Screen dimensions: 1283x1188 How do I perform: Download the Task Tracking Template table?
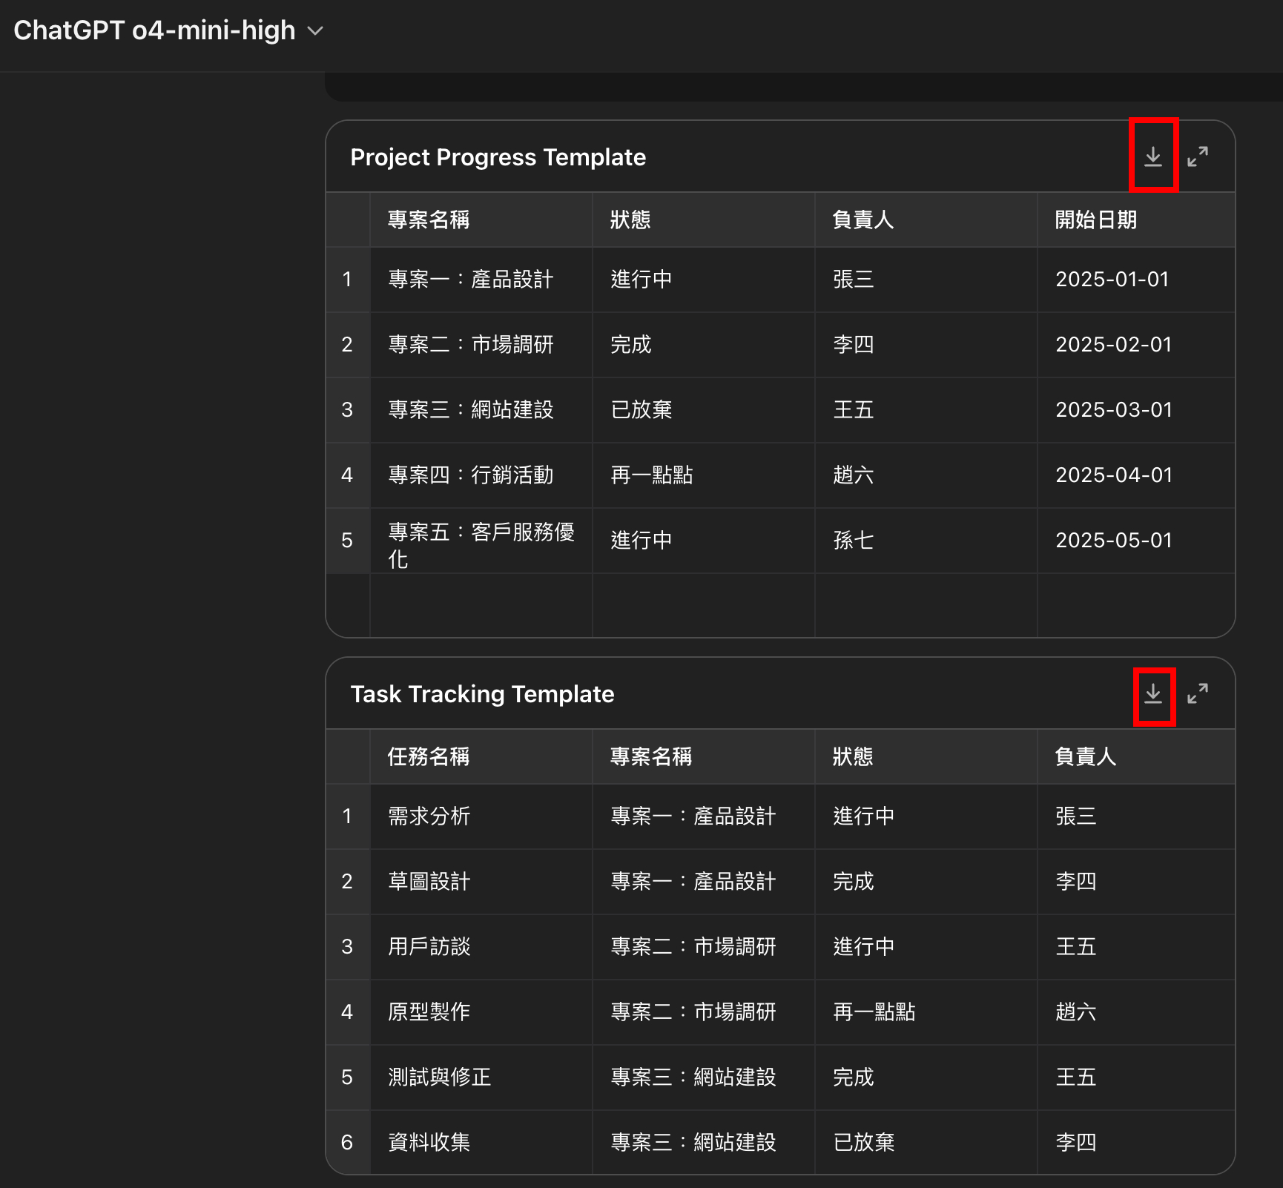(1152, 693)
